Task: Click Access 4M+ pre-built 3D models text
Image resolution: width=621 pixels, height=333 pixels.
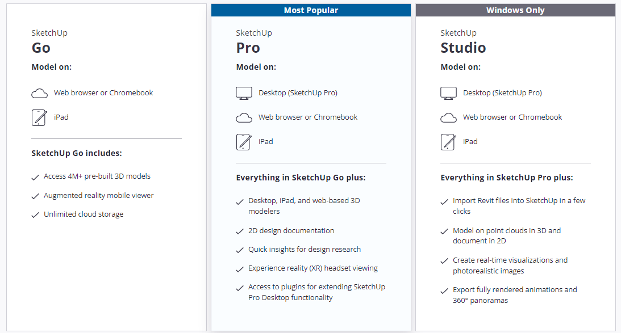Action: pos(97,176)
